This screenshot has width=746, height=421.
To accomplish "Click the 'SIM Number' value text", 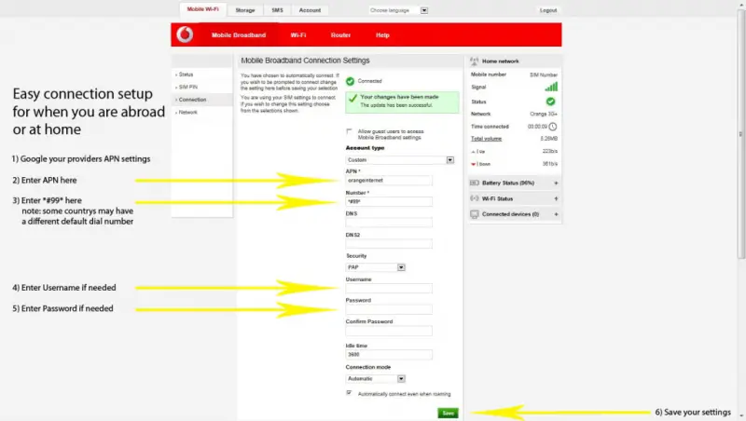I will click(544, 75).
